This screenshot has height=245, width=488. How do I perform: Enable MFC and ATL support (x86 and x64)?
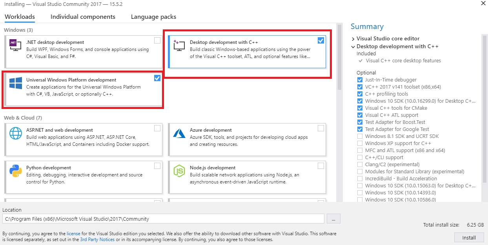[360, 150]
